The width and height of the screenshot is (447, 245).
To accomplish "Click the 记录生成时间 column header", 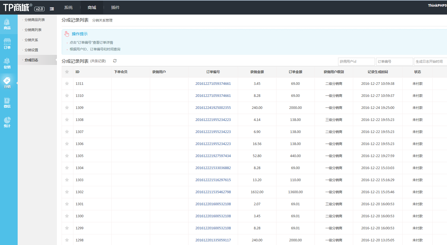I will (x=378, y=72).
